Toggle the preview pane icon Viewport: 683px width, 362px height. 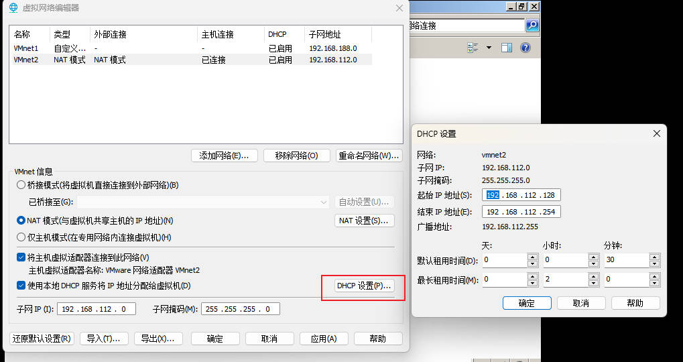pyautogui.click(x=507, y=48)
